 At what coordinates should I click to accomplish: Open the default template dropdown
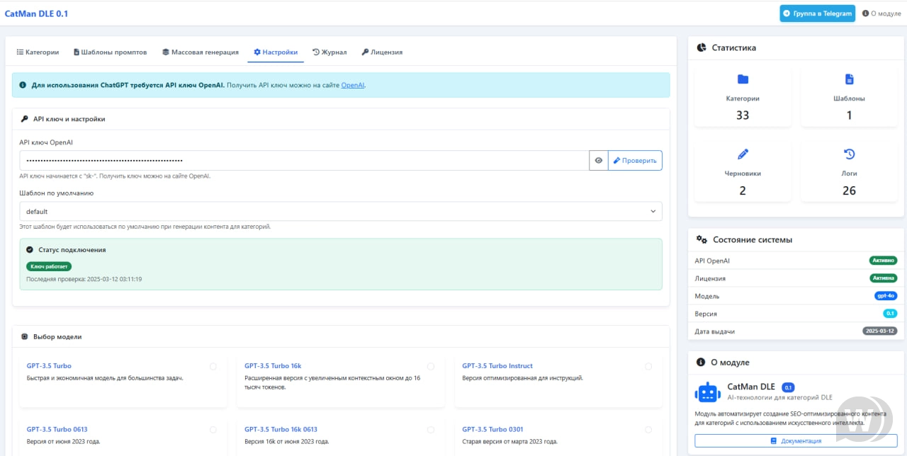click(340, 211)
